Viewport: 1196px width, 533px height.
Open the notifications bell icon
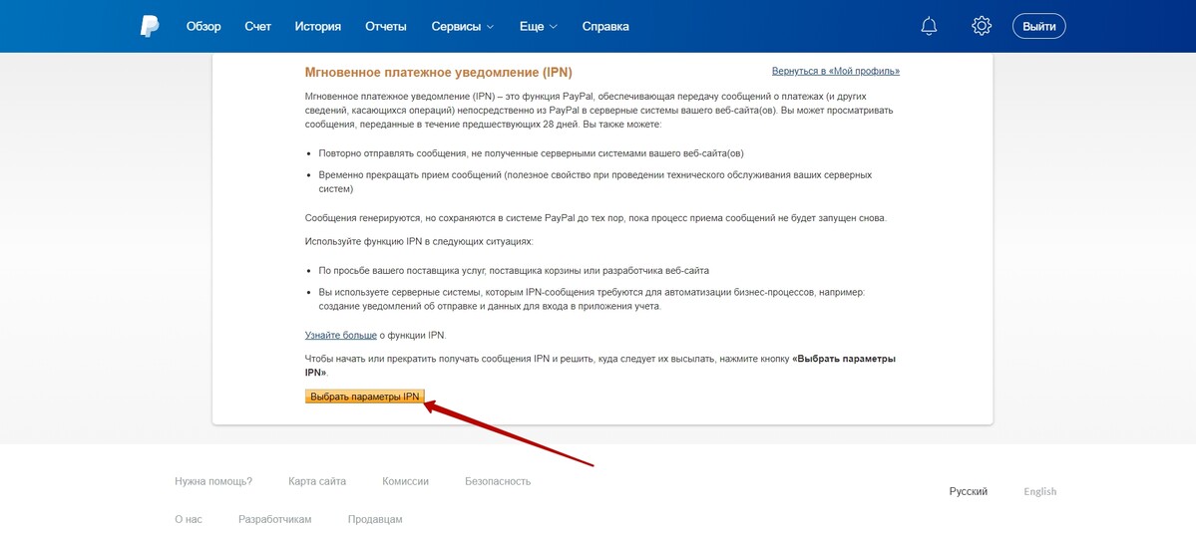click(929, 26)
